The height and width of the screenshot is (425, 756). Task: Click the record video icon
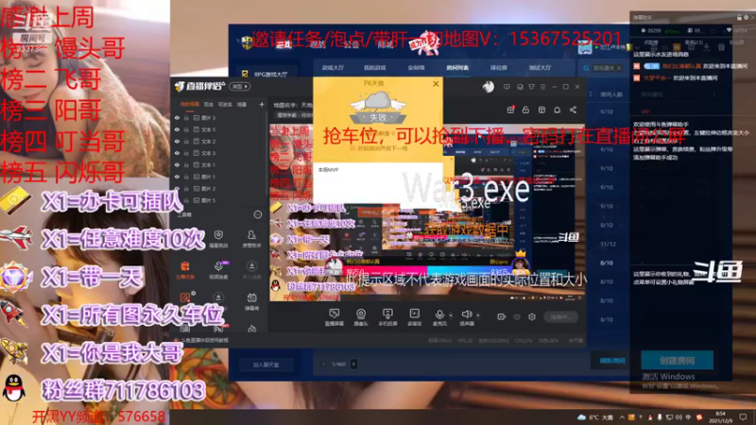(x=502, y=316)
